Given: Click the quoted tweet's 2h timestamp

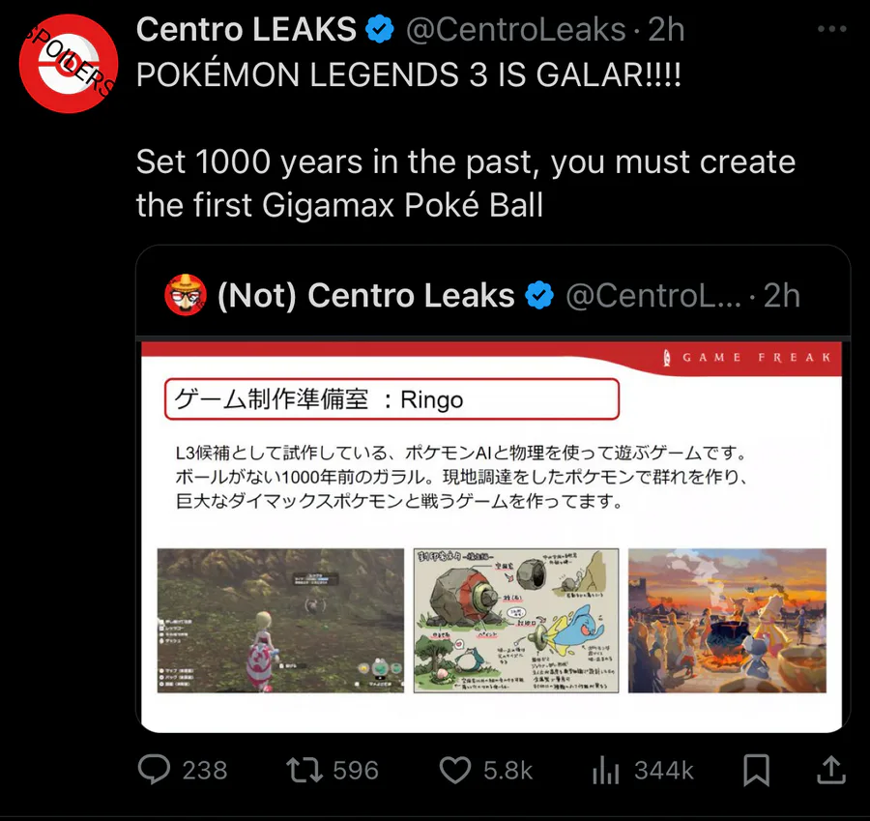Looking at the screenshot, I should tap(781, 296).
